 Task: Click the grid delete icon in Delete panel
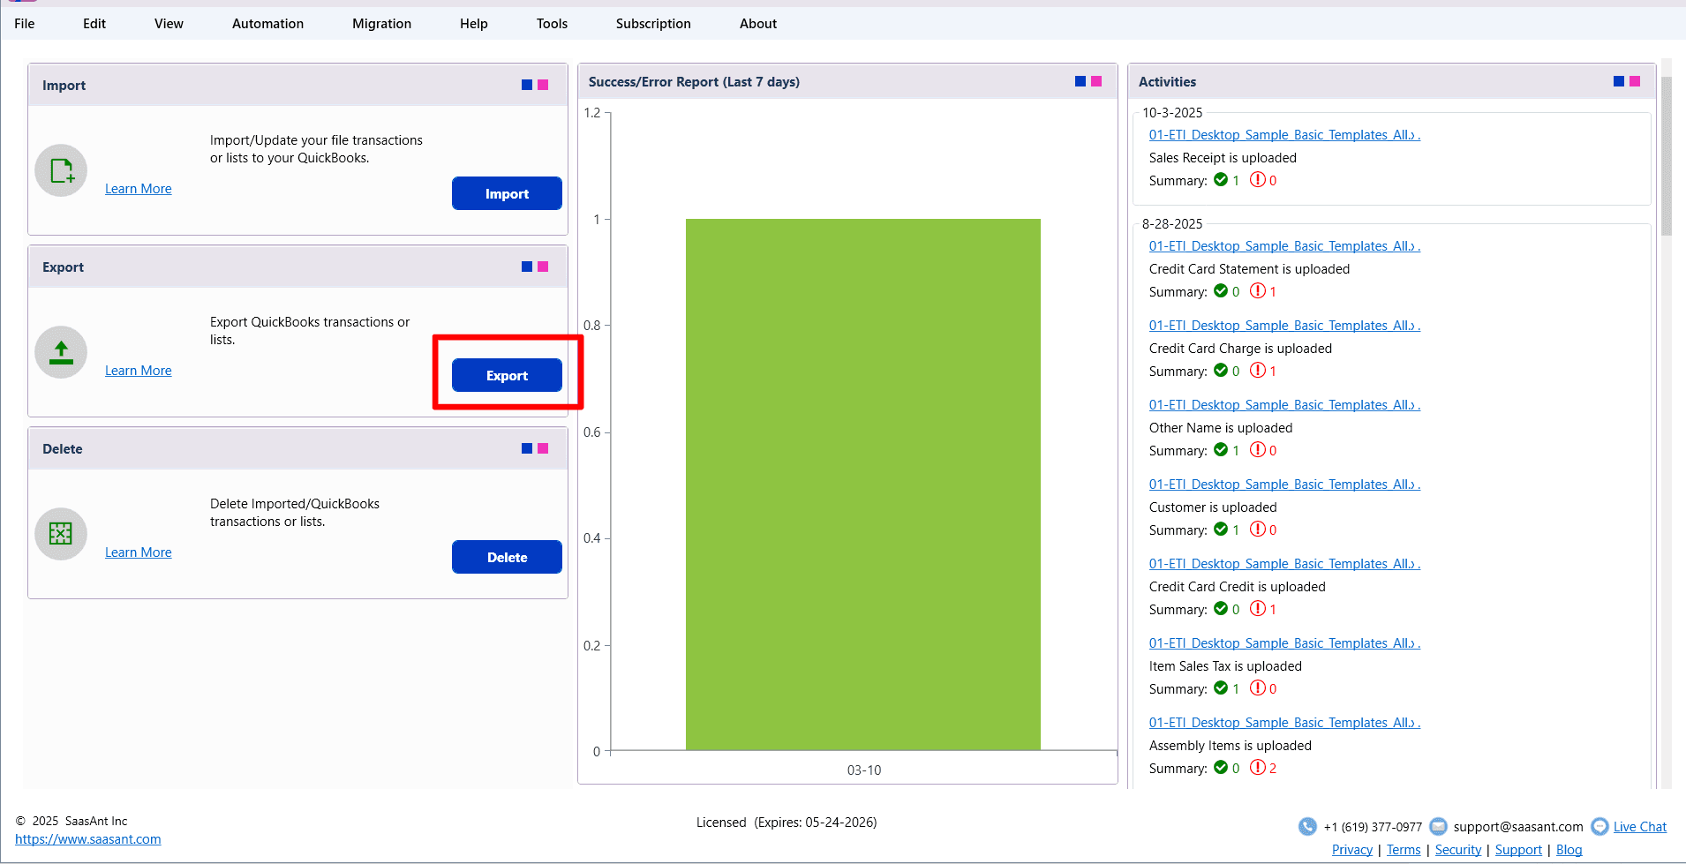point(61,534)
